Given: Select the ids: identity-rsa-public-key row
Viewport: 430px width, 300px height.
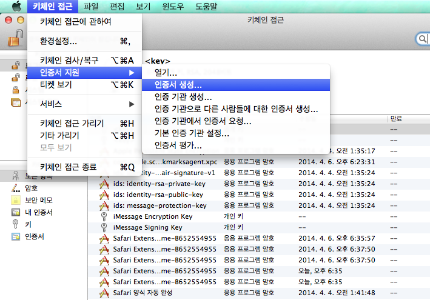Looking at the screenshot, I should 259,195.
